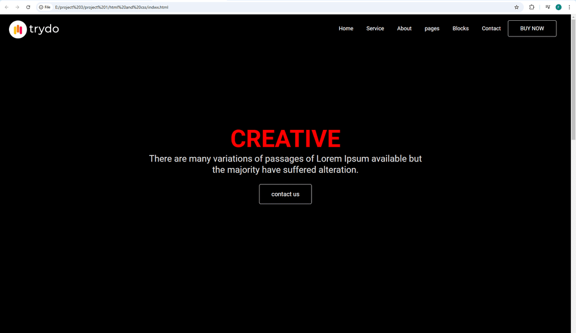Image resolution: width=576 pixels, height=333 pixels.
Task: Bookmark this page with the star icon
Action: coord(516,7)
